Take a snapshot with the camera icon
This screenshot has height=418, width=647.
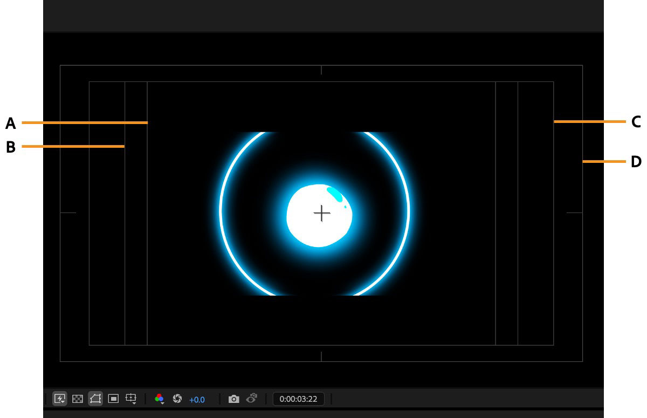tap(235, 399)
